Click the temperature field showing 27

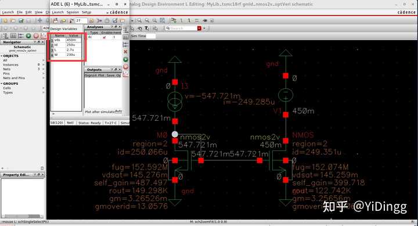point(81,20)
